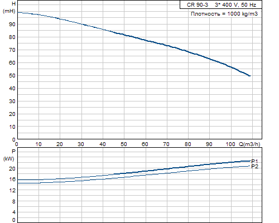Viewport: 279px width, 223px height.
Task: Click the 4 tick on the power axis
Action: coord(13,212)
